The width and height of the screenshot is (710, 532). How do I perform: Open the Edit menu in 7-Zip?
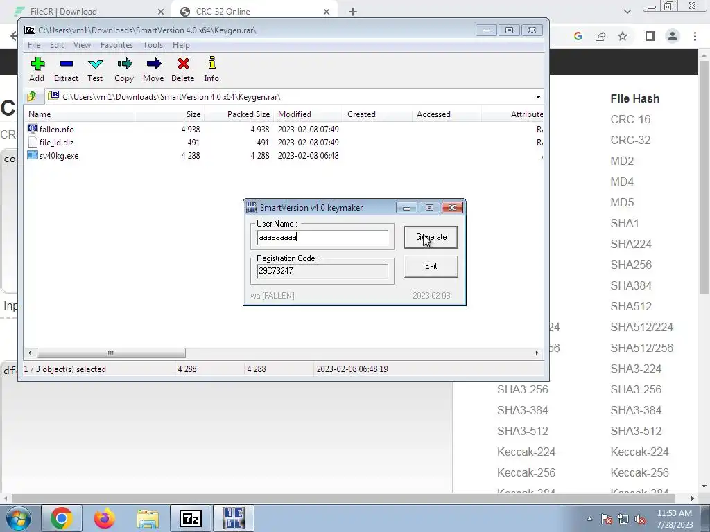57,45
